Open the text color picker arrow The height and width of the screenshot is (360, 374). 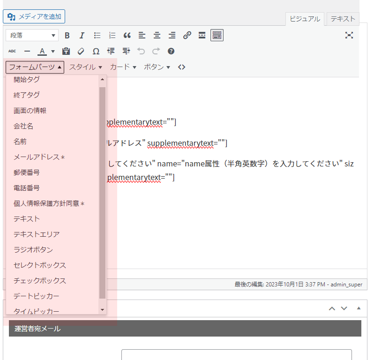pyautogui.click(x=53, y=51)
